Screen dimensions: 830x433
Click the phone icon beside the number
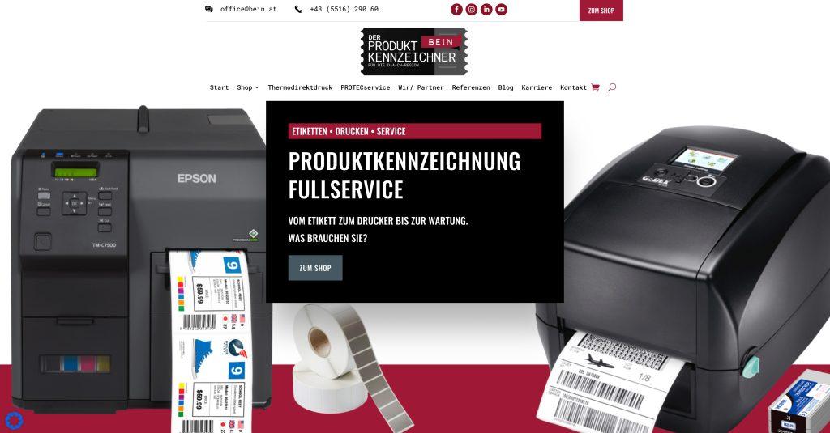pos(298,10)
